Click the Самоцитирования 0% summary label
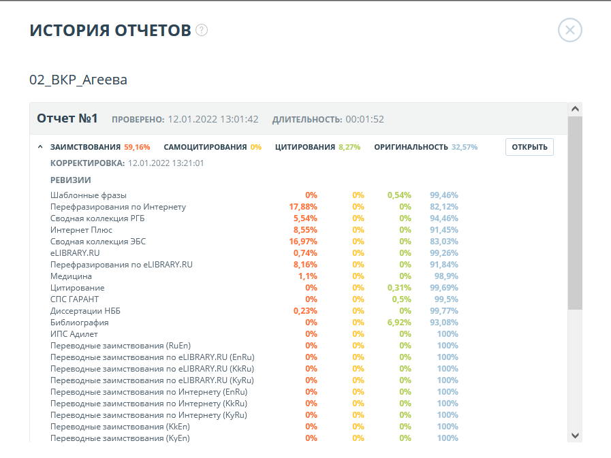Screen dimensions: 611x458 [212, 147]
